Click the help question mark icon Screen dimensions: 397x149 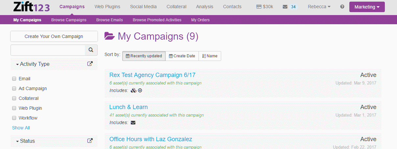click(x=342, y=7)
